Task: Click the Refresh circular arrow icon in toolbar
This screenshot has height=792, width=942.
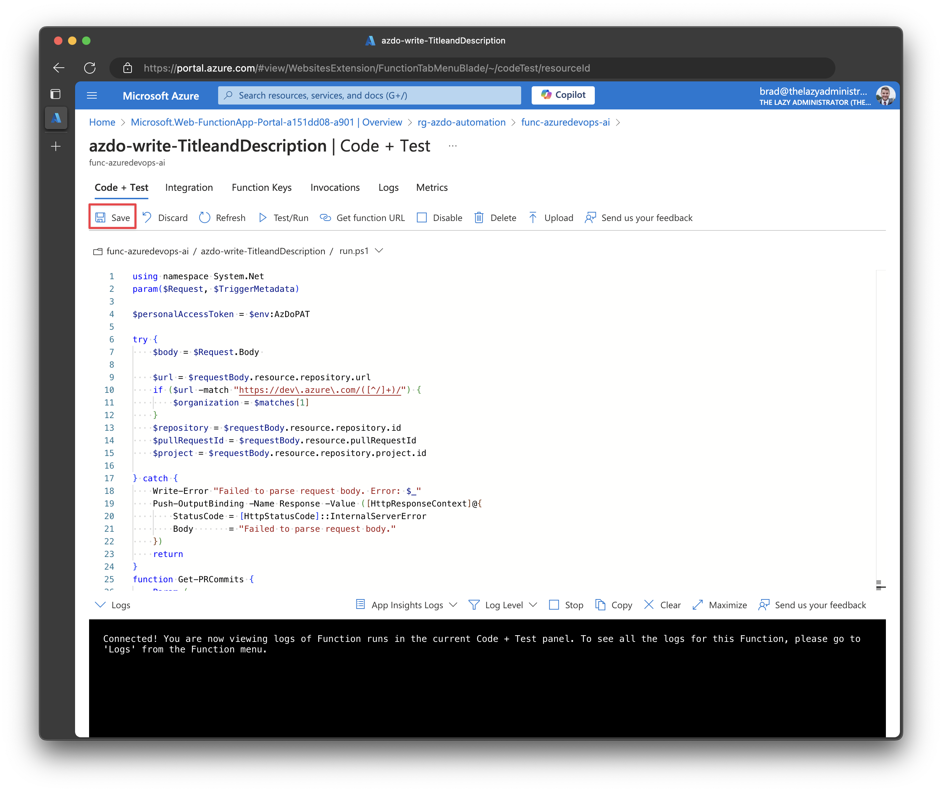Action: [x=205, y=218]
